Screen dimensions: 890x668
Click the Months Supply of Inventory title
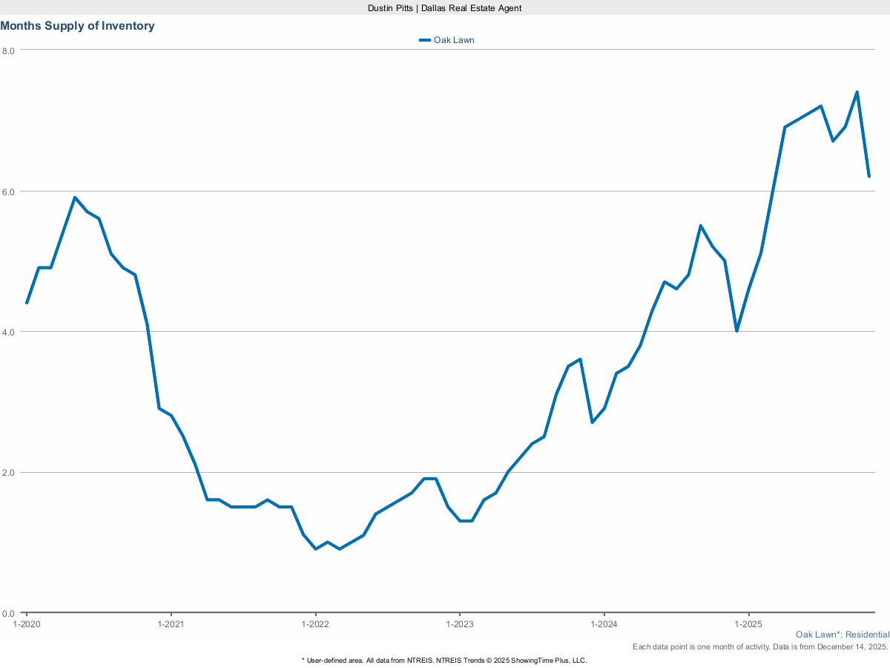78,26
